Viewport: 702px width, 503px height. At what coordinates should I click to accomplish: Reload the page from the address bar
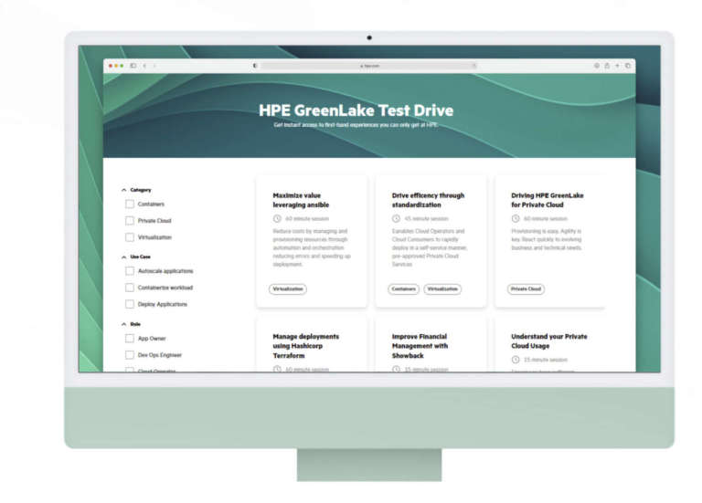click(473, 66)
